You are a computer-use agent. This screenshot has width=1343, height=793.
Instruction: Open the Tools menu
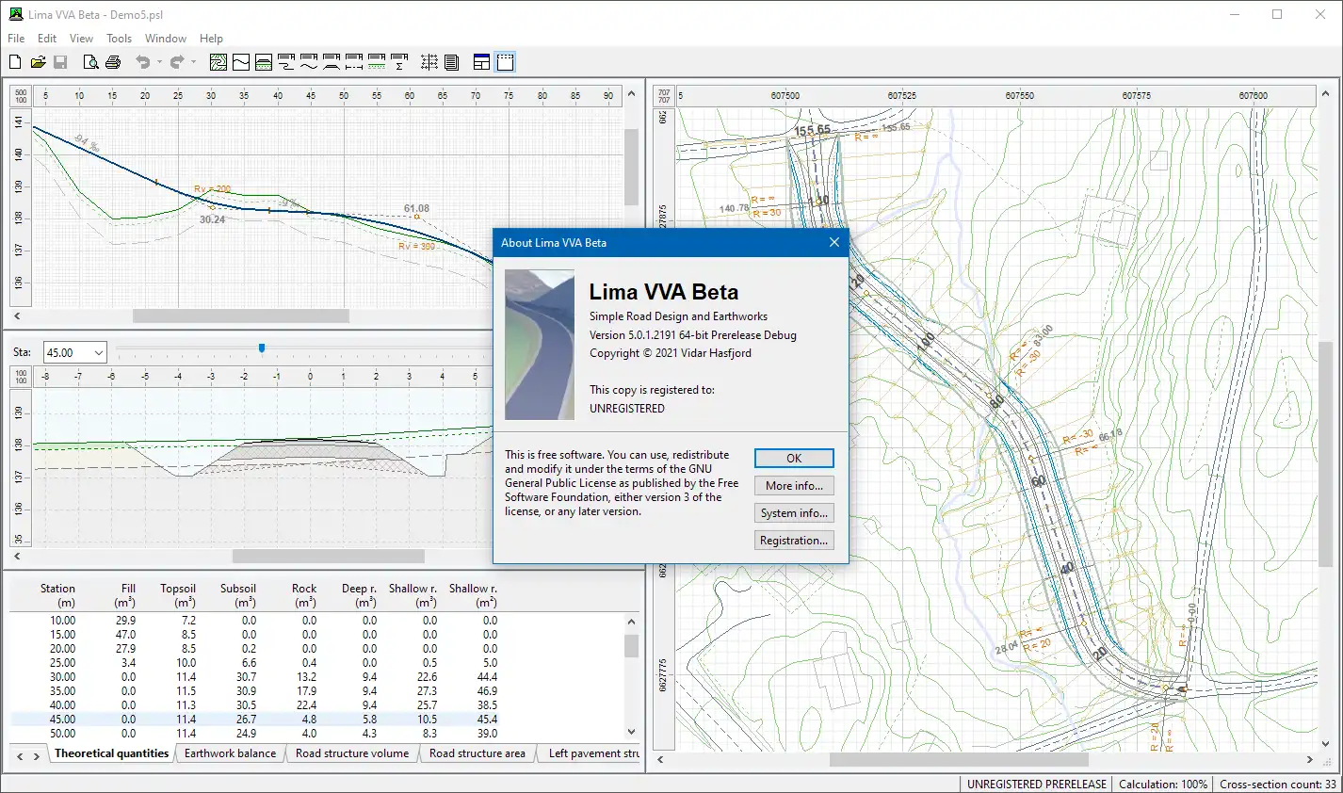119,39
